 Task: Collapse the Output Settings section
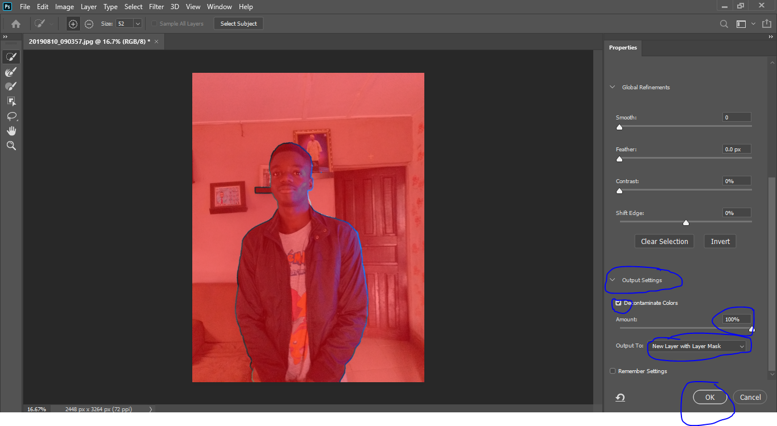[612, 280]
